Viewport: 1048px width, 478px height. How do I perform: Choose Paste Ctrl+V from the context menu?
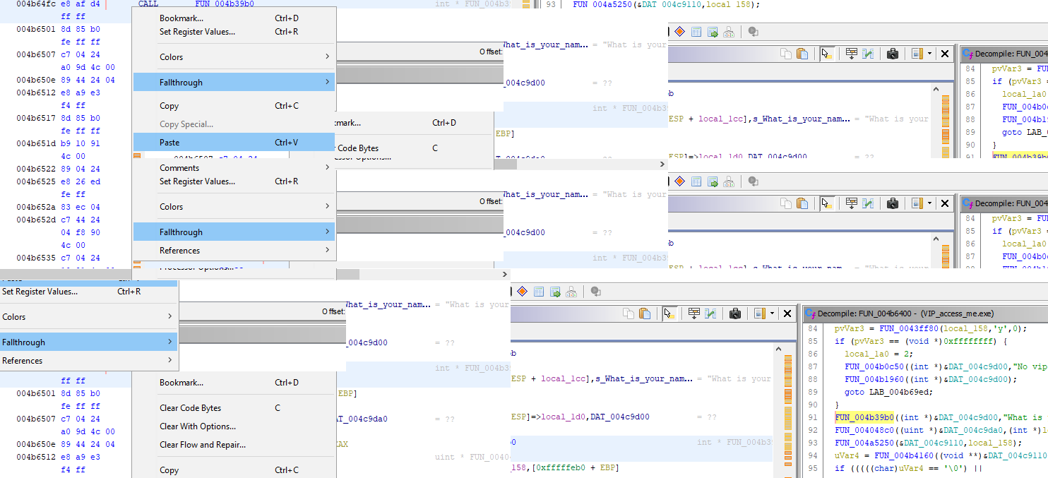pos(234,143)
